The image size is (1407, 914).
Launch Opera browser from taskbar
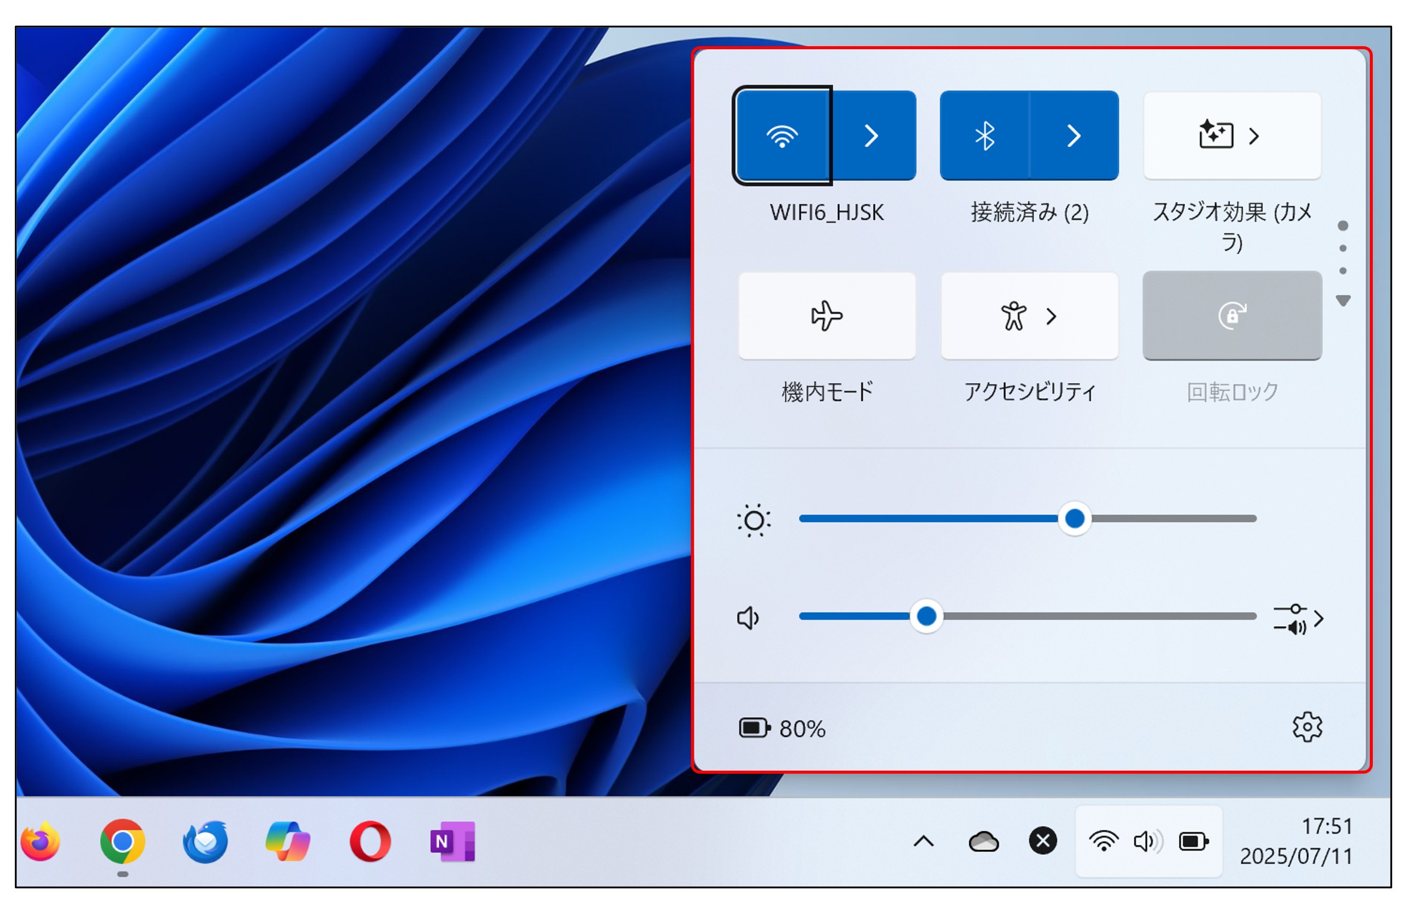(370, 841)
